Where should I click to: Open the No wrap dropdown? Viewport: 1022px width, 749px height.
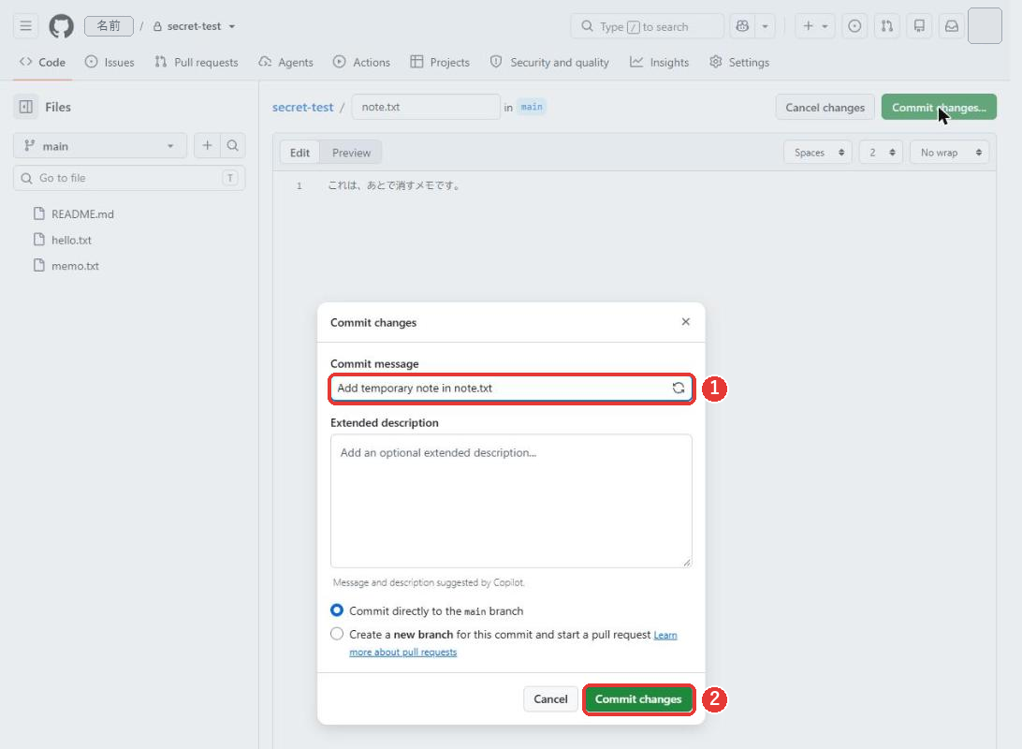point(950,153)
